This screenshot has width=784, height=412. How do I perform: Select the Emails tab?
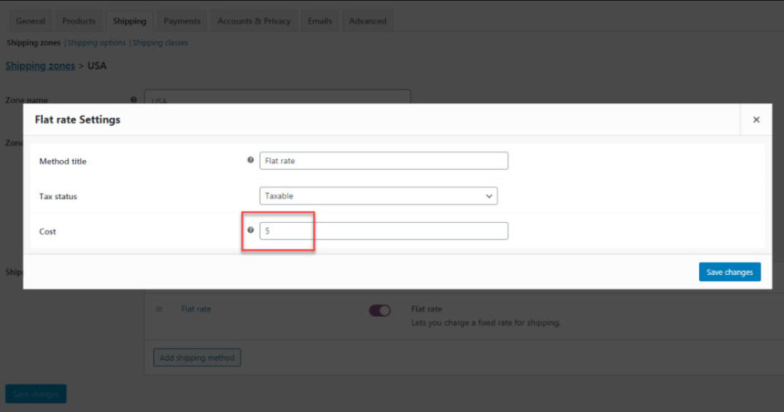(x=320, y=21)
